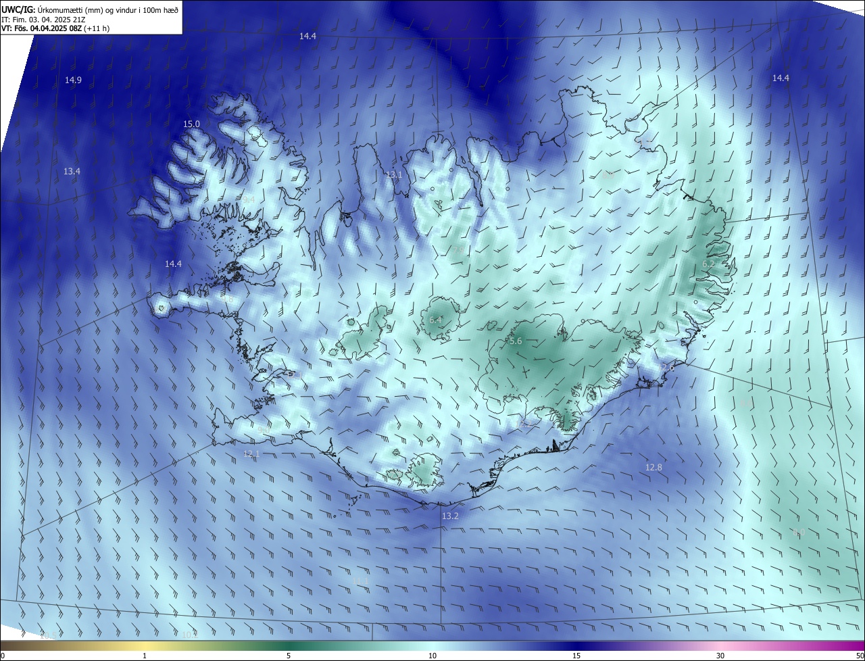Click the 12.1 value label
The height and width of the screenshot is (661, 865).
click(x=251, y=454)
